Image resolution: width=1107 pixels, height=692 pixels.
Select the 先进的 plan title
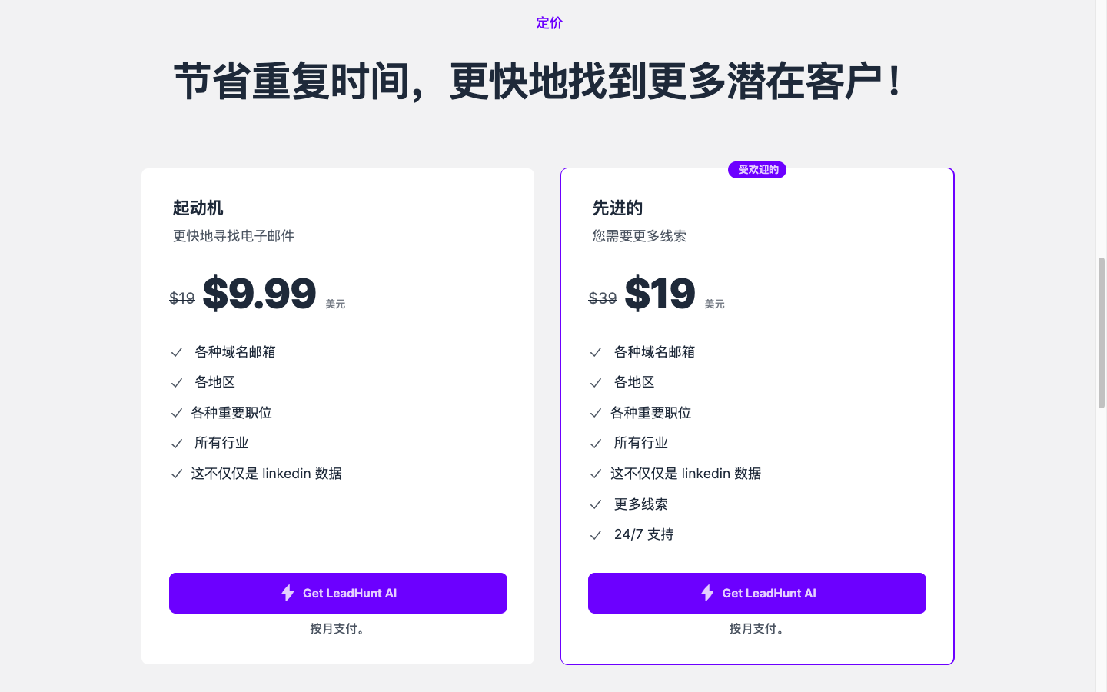tap(617, 208)
